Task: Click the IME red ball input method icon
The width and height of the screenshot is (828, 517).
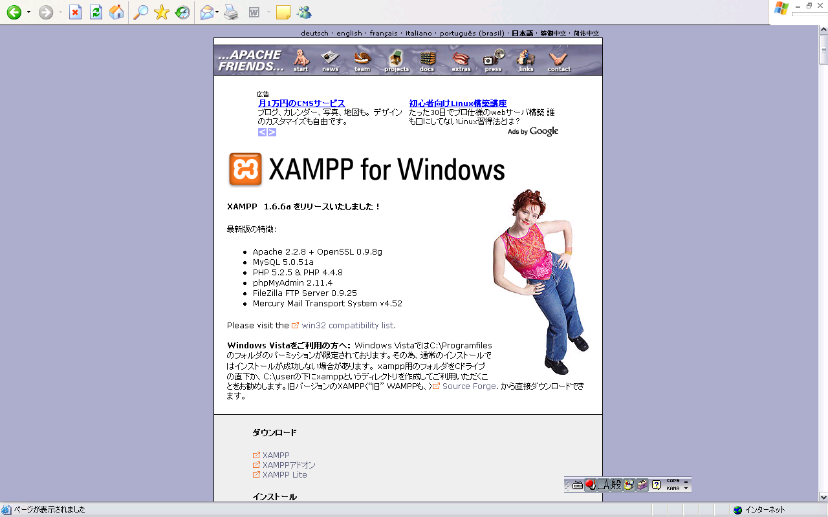Action: pyautogui.click(x=591, y=485)
